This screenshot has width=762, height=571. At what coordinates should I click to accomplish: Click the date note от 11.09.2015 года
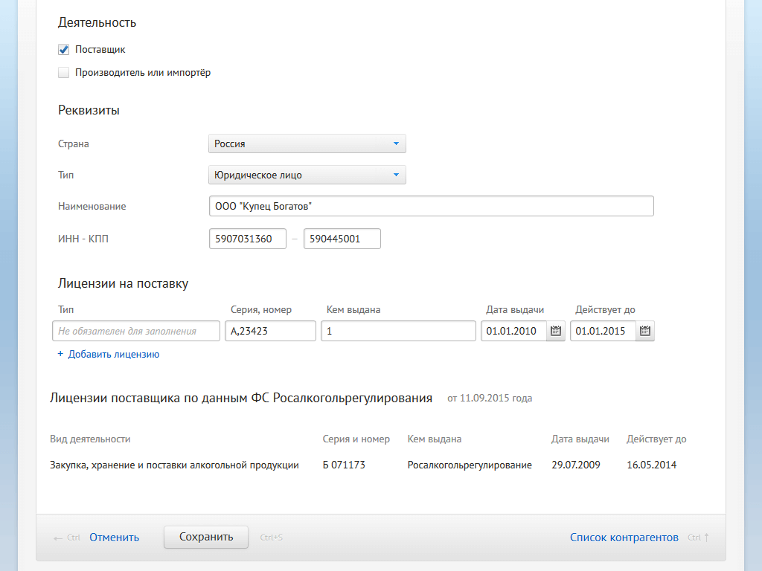click(490, 399)
